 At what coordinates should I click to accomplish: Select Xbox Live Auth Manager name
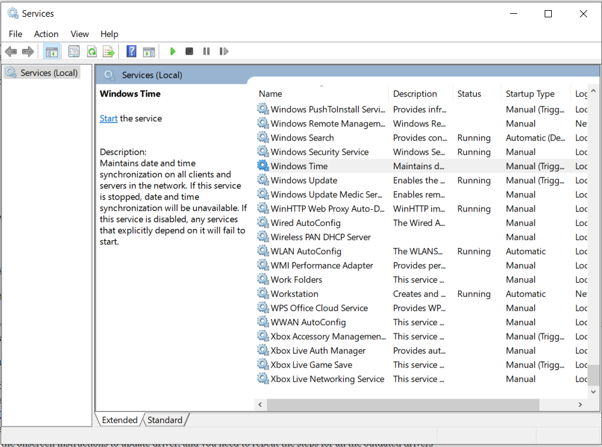(318, 350)
